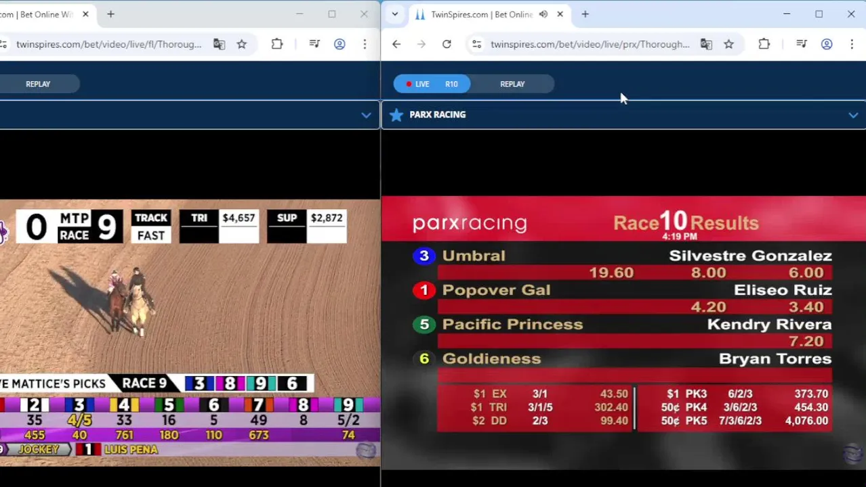Open the Chrome menu in the right window
Screen dimensions: 866x487
pos(852,44)
